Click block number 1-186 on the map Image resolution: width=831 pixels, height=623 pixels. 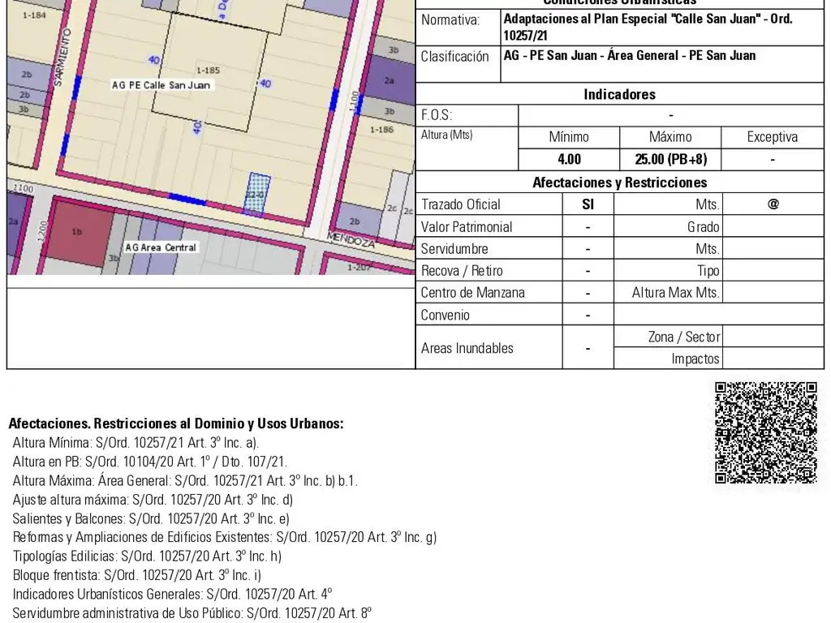381,130
